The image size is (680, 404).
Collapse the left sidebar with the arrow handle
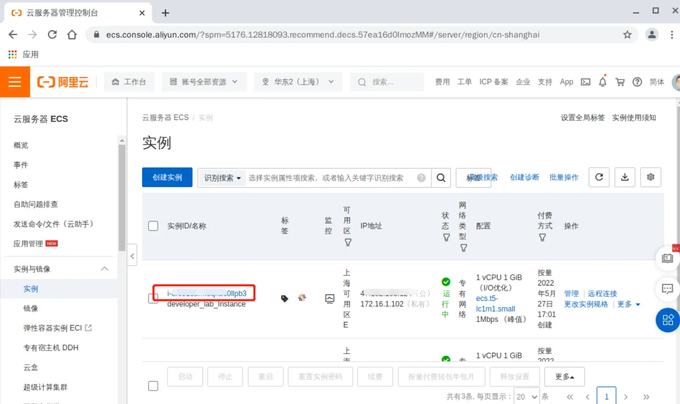[133, 256]
